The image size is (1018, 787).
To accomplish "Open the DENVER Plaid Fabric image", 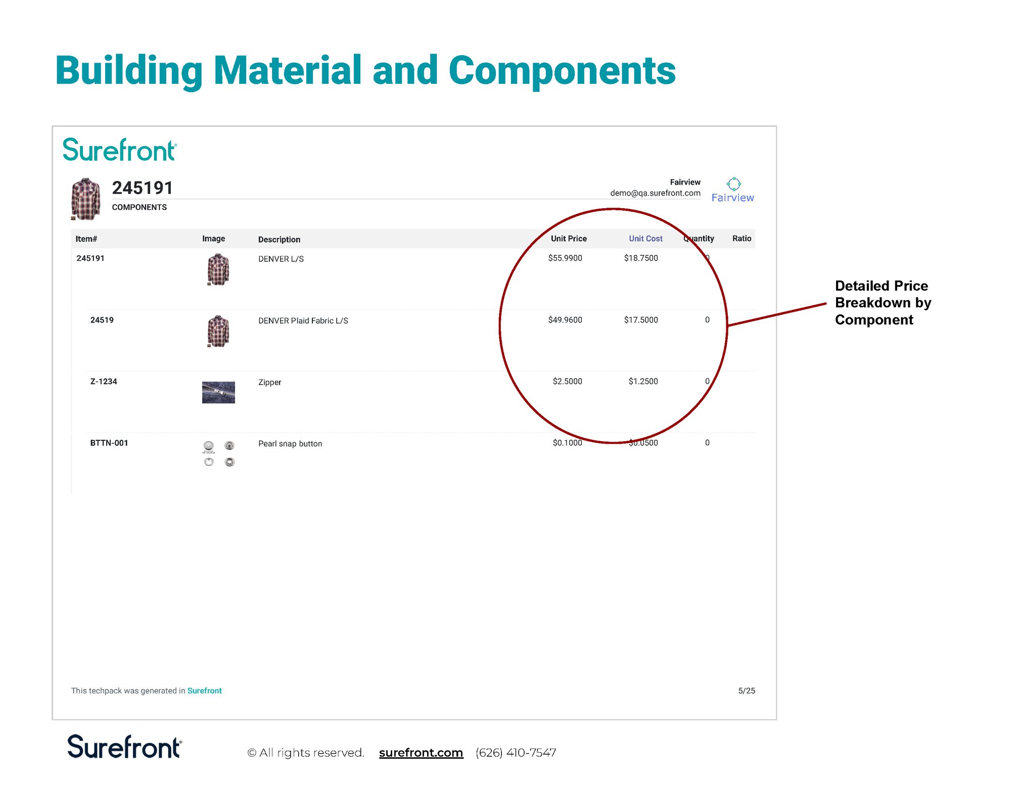I will (218, 332).
